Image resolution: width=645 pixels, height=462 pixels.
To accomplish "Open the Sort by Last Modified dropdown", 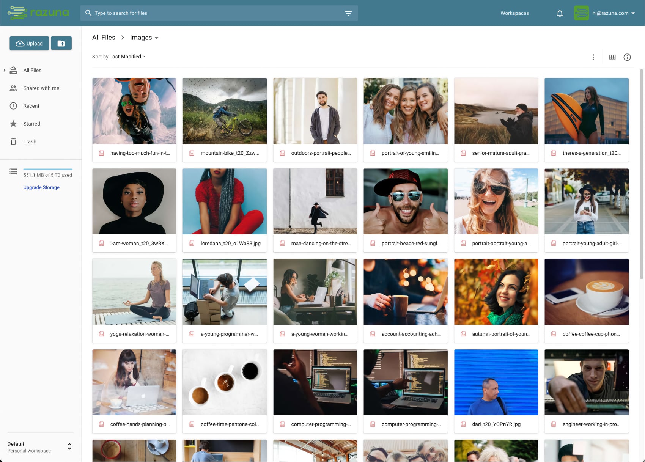I will click(x=119, y=57).
